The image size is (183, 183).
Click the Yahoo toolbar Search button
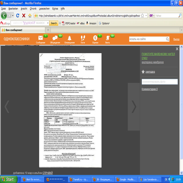pos(54,23)
